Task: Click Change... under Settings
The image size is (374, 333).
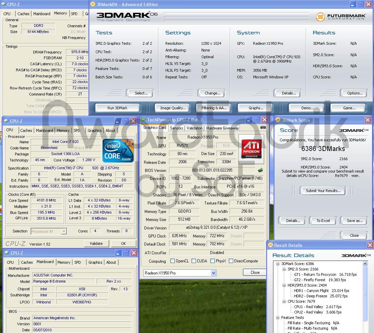Action: (x=212, y=93)
